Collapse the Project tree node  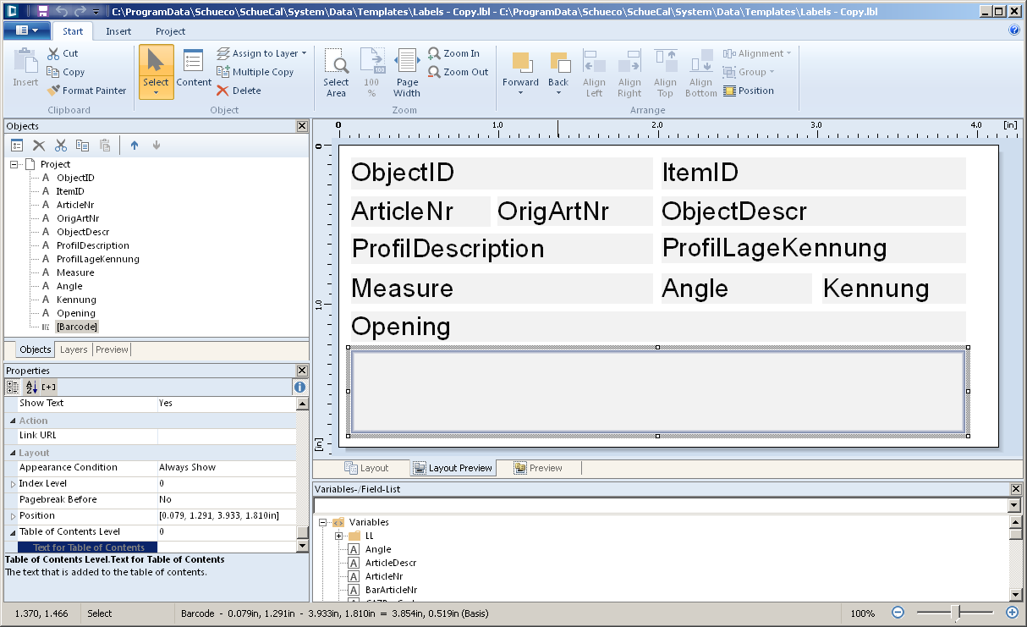14,164
